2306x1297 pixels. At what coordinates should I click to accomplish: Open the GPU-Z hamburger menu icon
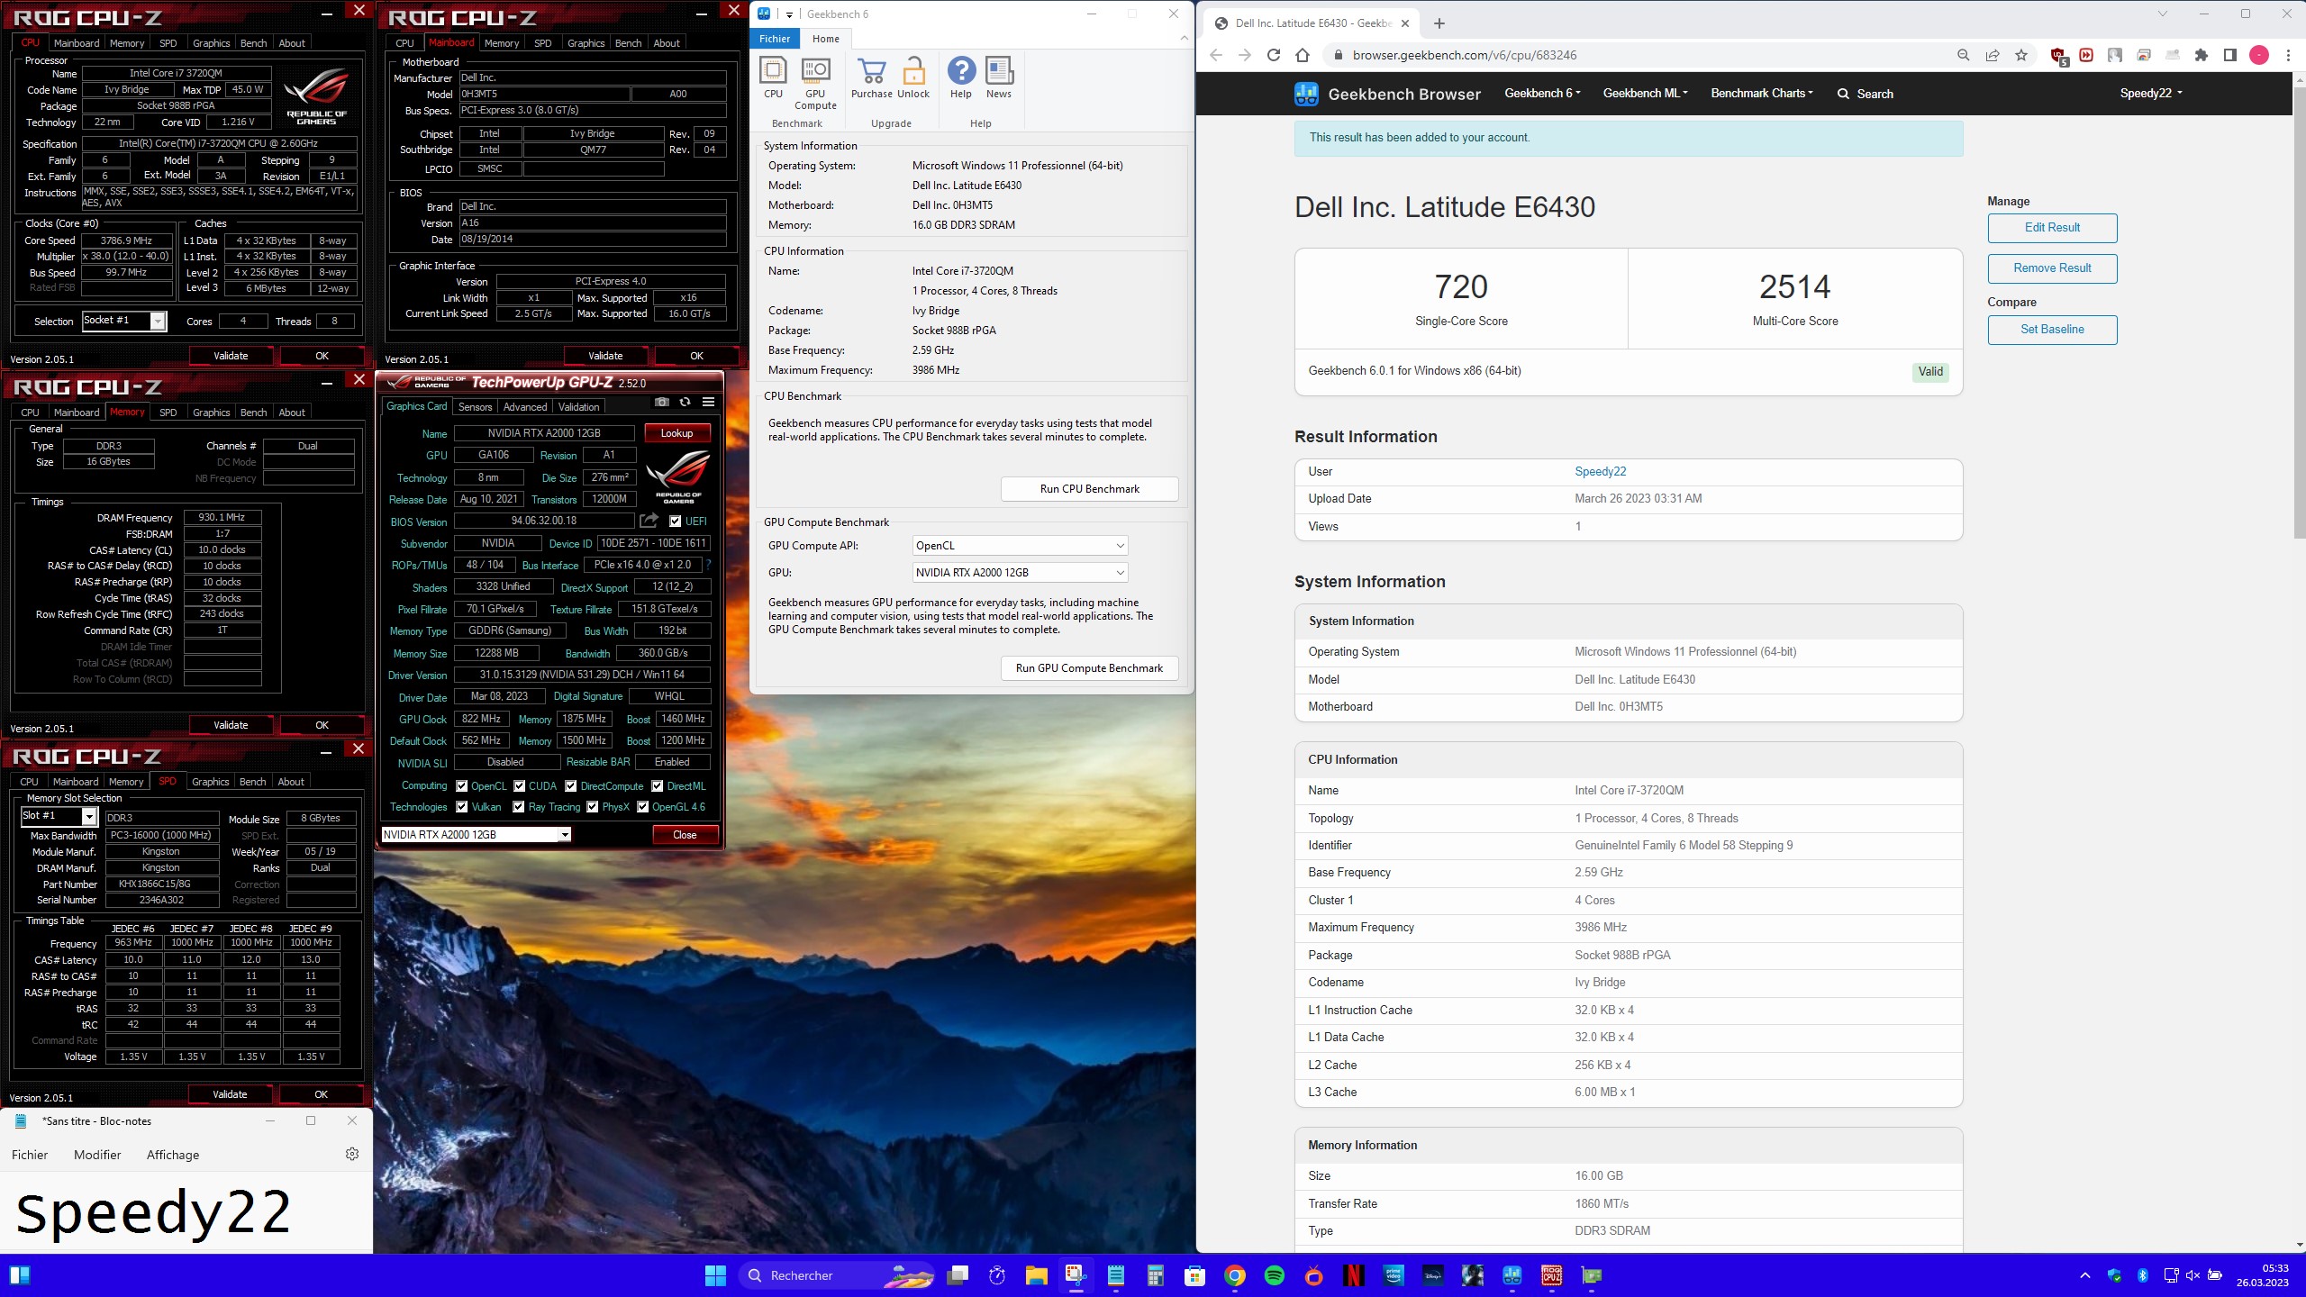click(x=708, y=402)
